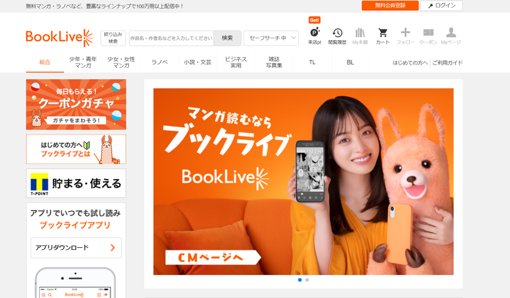Image resolution: width=510 pixels, height=298 pixels.
Task: Click the BookLive logo in header
Action: 59,38
